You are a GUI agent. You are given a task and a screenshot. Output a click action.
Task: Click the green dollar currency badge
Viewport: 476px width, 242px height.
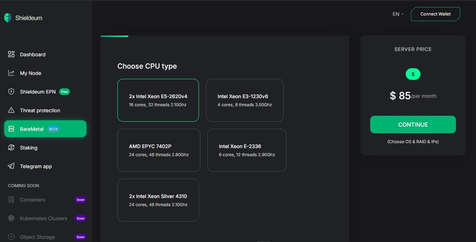[x=413, y=74]
